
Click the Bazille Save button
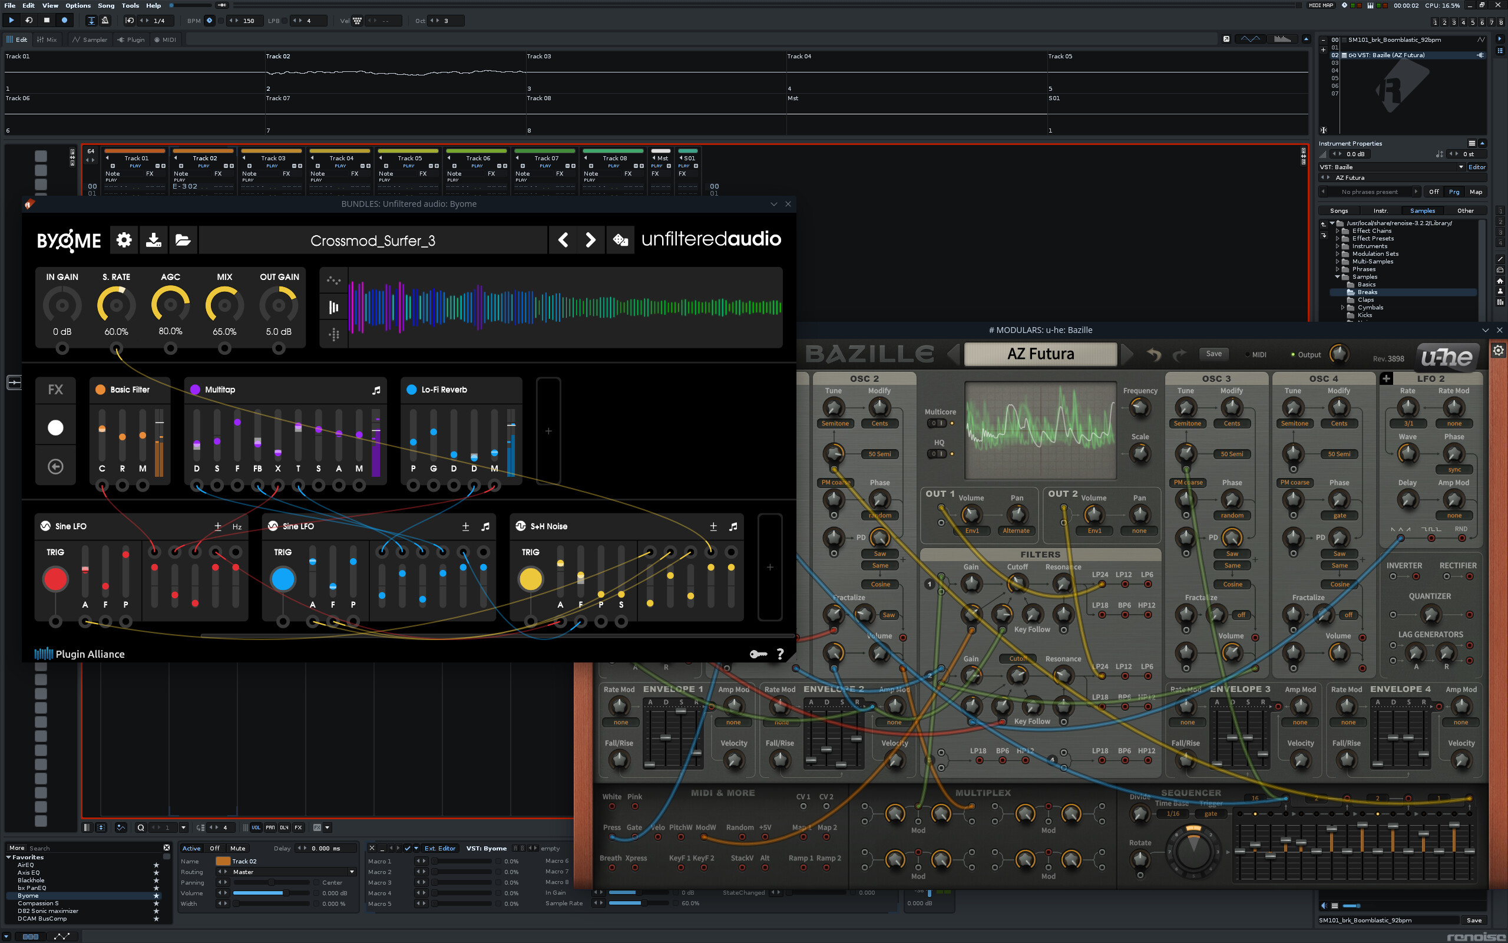[1214, 354]
